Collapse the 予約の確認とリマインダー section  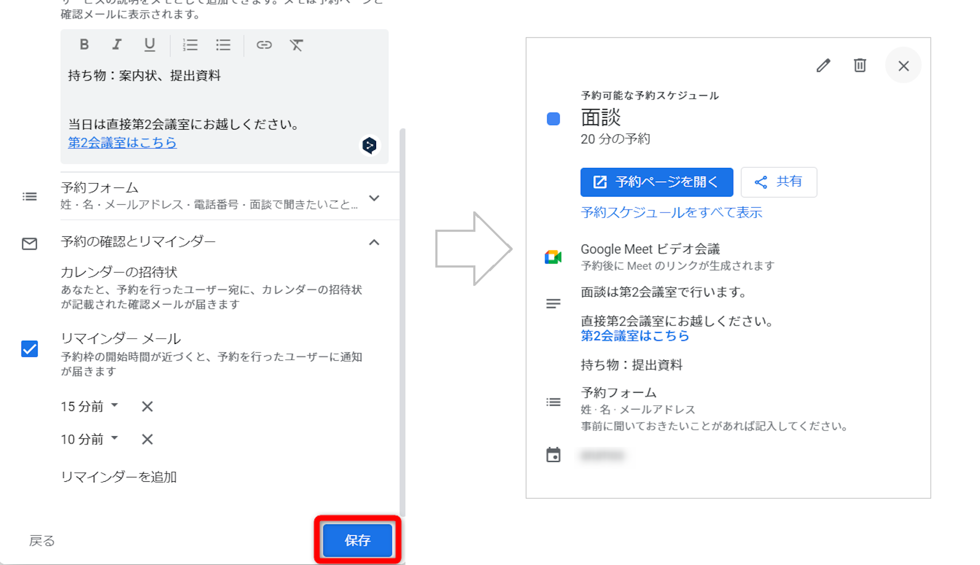(374, 243)
